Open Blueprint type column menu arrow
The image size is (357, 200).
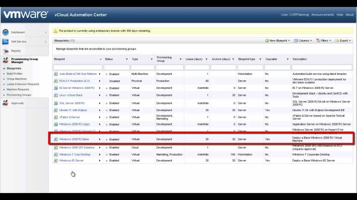[260, 59]
